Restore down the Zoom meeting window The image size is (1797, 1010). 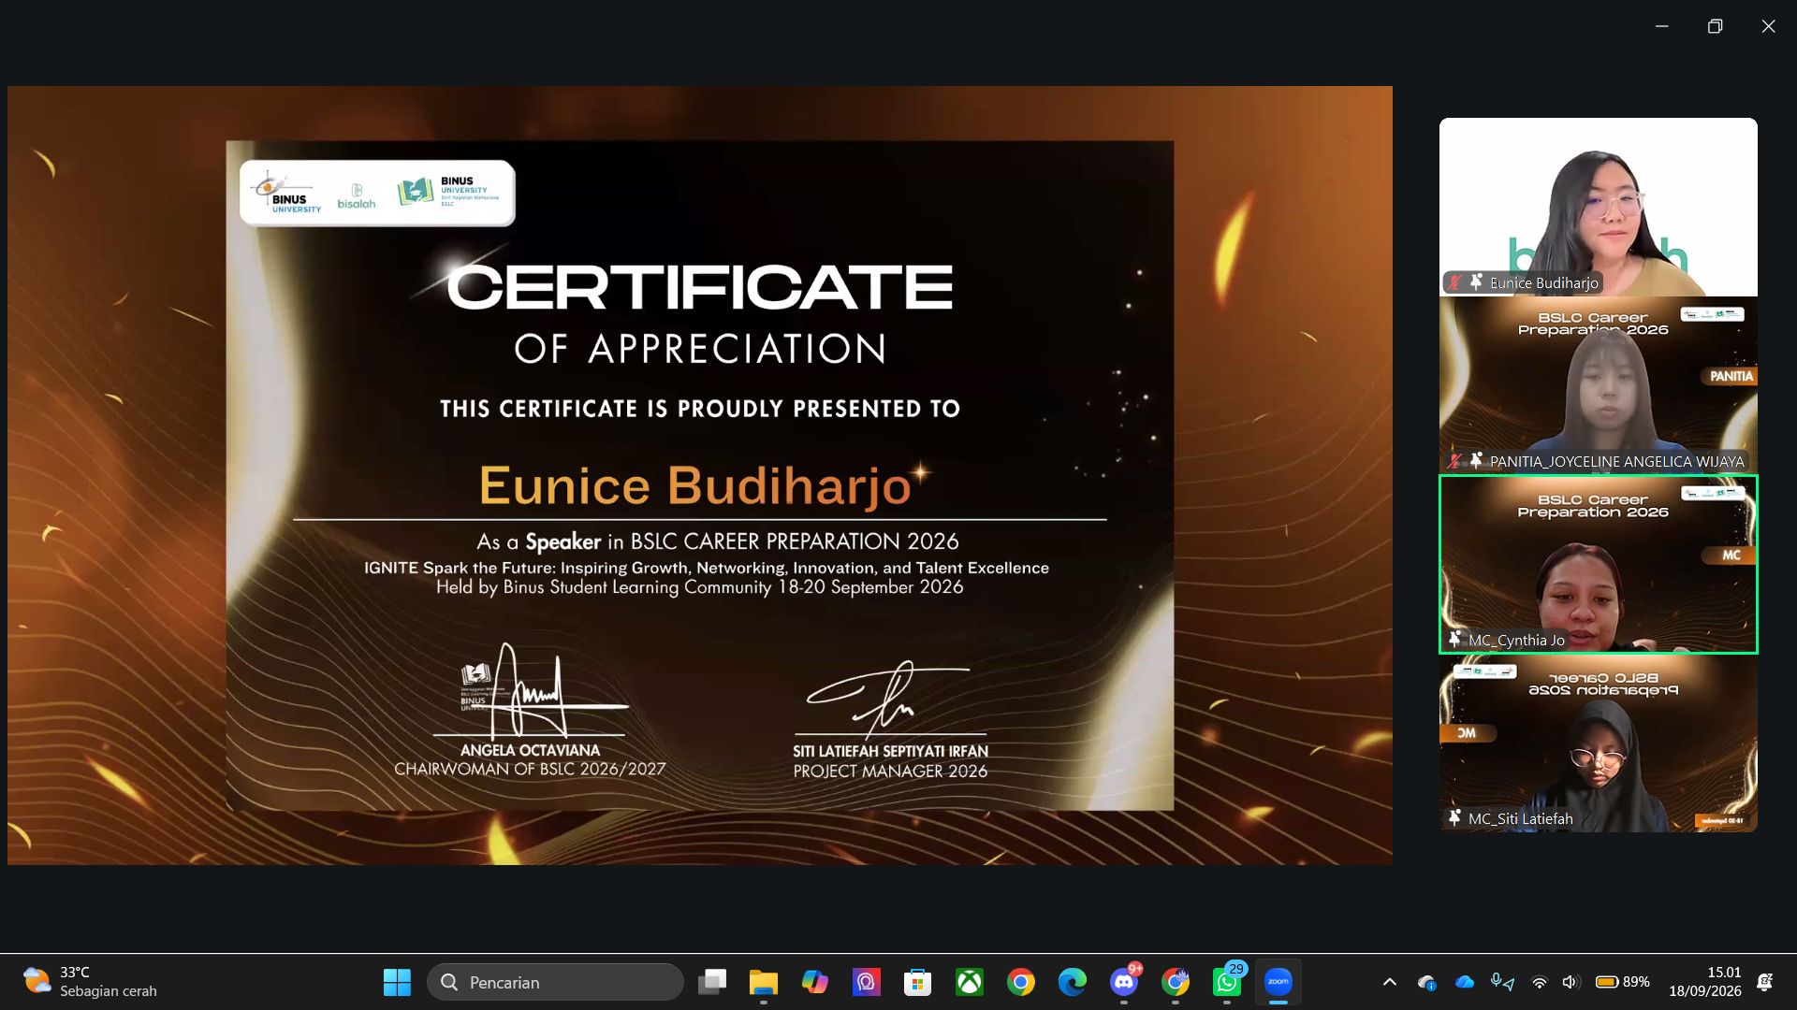(x=1715, y=26)
